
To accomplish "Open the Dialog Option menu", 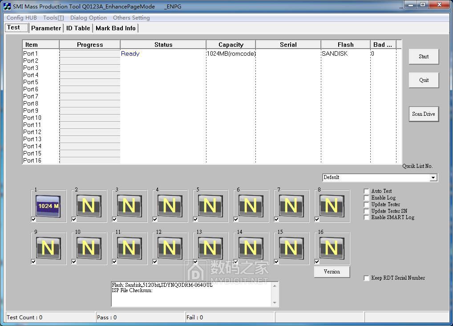I will click(88, 18).
